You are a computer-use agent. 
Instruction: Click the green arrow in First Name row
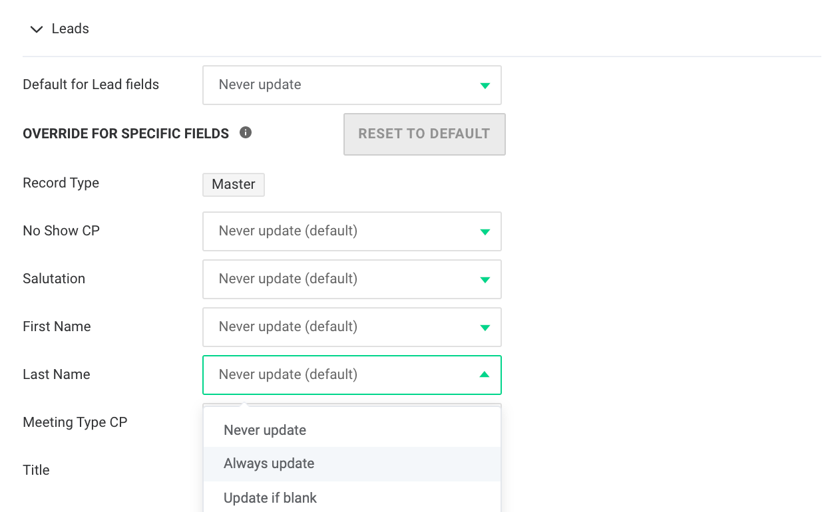click(485, 327)
